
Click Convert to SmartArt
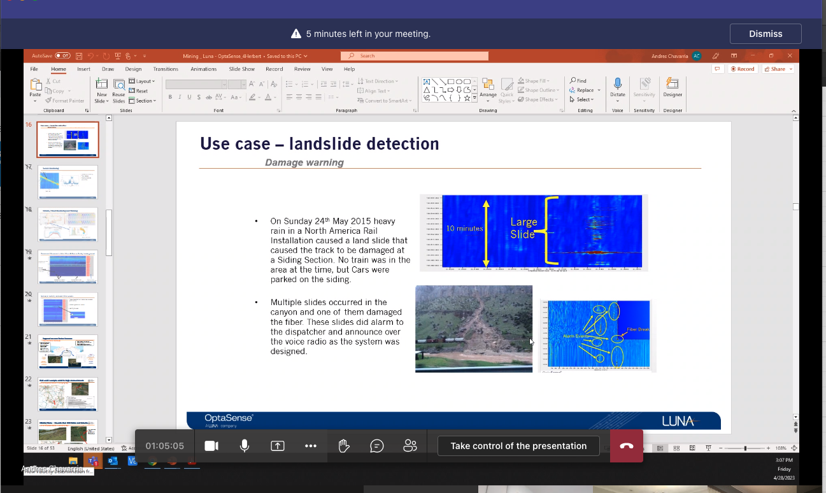point(383,101)
